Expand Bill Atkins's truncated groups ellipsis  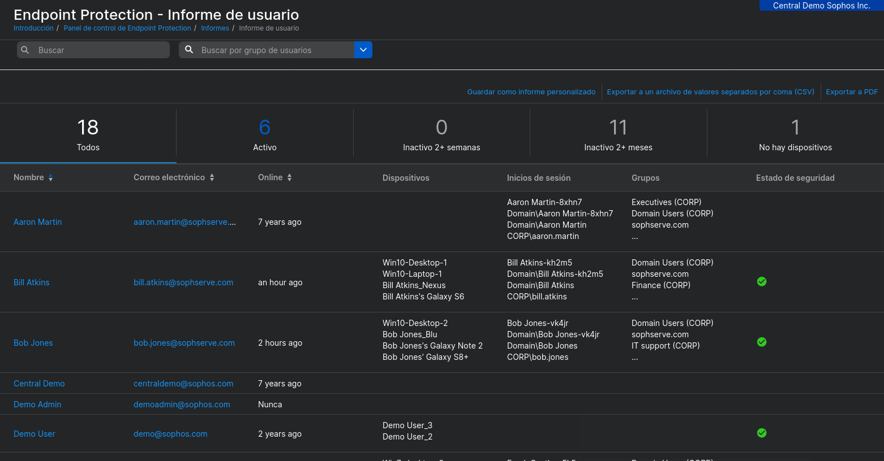635,297
